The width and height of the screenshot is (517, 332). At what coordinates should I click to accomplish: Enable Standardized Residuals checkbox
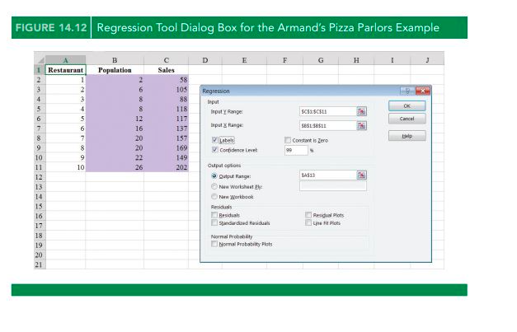[x=214, y=223]
